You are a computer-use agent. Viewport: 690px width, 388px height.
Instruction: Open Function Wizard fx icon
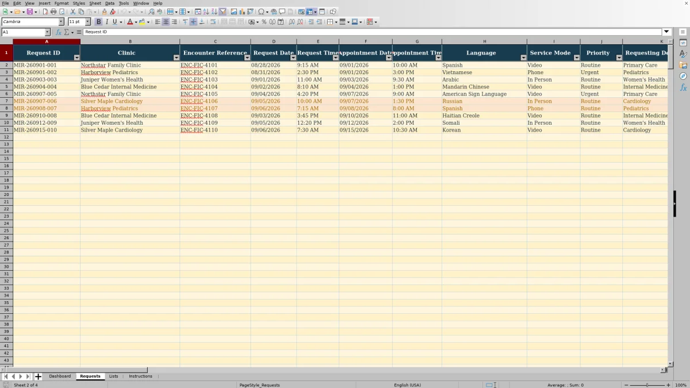pos(58,32)
